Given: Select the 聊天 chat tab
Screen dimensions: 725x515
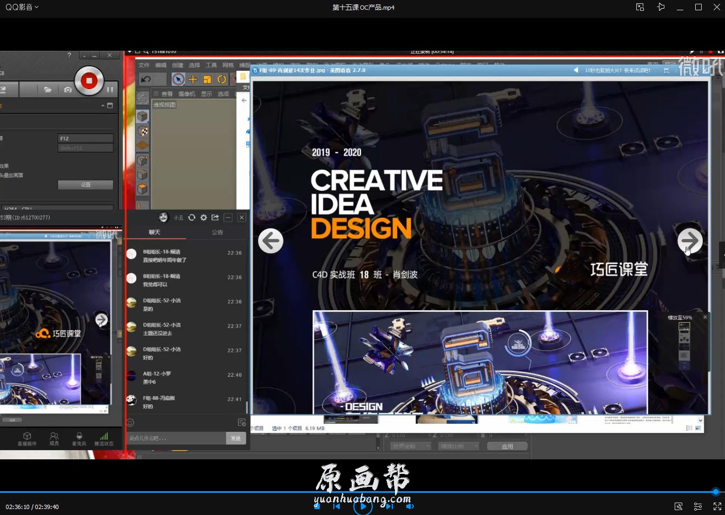Looking at the screenshot, I should [155, 232].
